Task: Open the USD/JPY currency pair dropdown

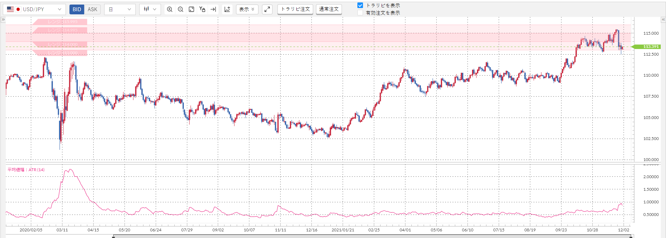Action: 34,9
